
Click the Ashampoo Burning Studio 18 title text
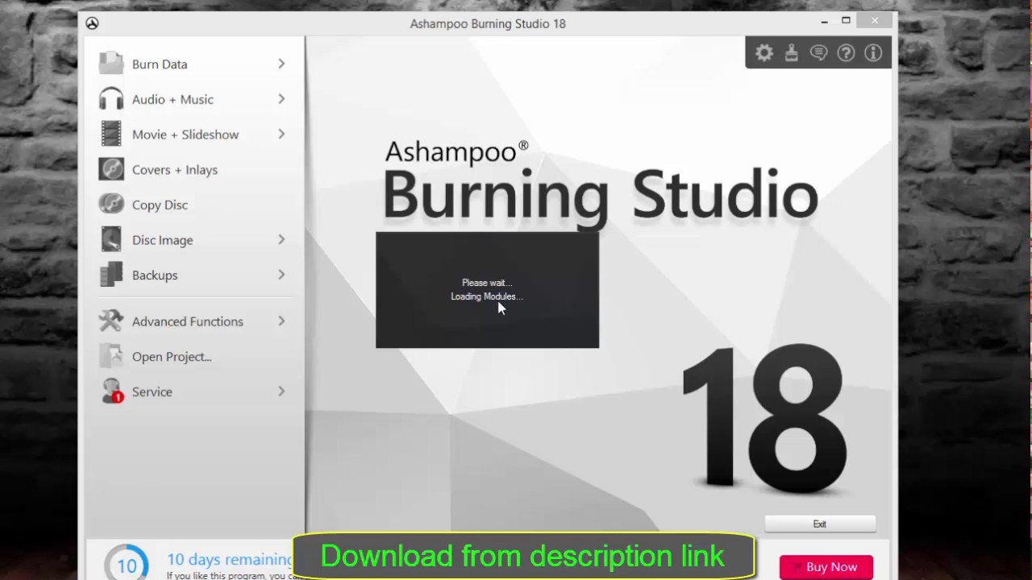coord(488,23)
